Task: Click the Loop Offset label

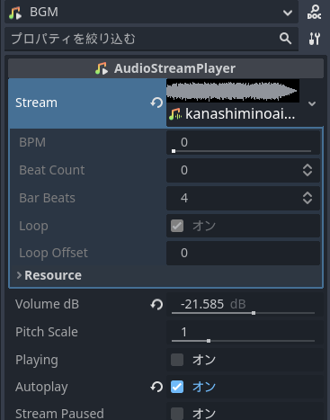Action: (x=53, y=254)
